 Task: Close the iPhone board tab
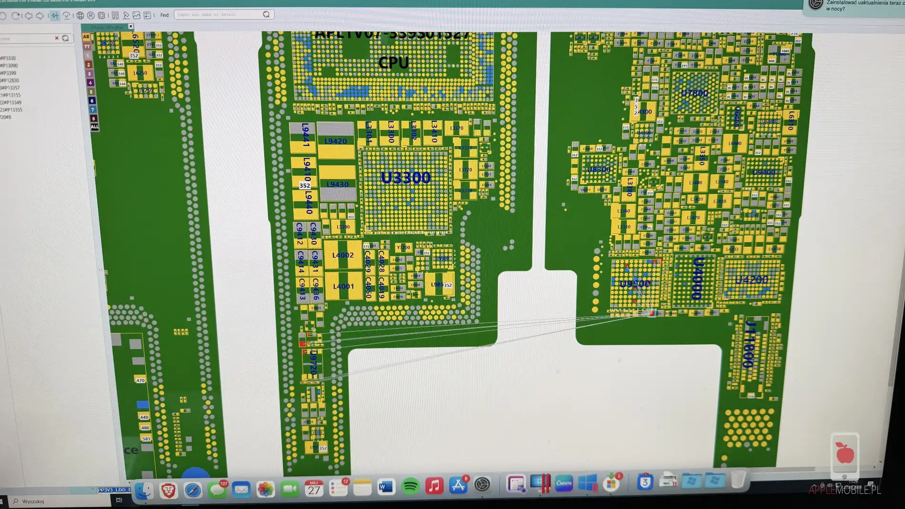click(x=131, y=27)
